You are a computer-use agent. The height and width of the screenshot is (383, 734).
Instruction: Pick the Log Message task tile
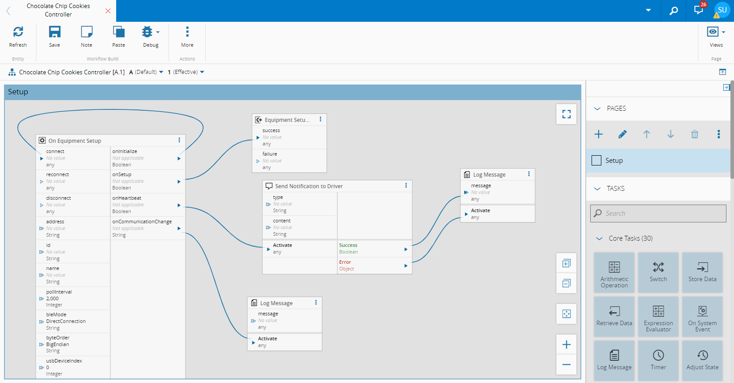tap(614, 361)
